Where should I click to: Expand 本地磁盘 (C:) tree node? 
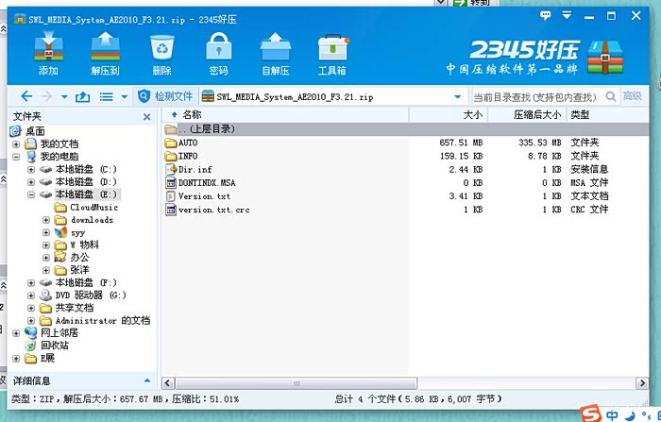pyautogui.click(x=31, y=169)
